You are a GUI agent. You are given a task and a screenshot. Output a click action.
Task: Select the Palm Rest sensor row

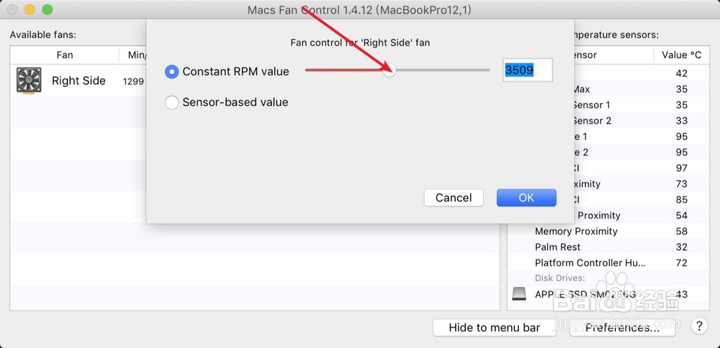[608, 247]
